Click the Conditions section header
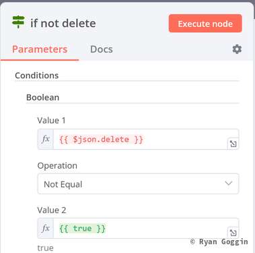Image resolution: width=255 pixels, height=253 pixels. 37,76
